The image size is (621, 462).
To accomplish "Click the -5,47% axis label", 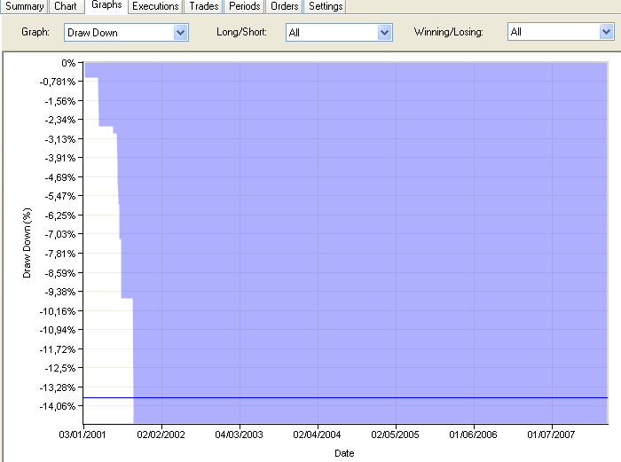I will coord(59,196).
